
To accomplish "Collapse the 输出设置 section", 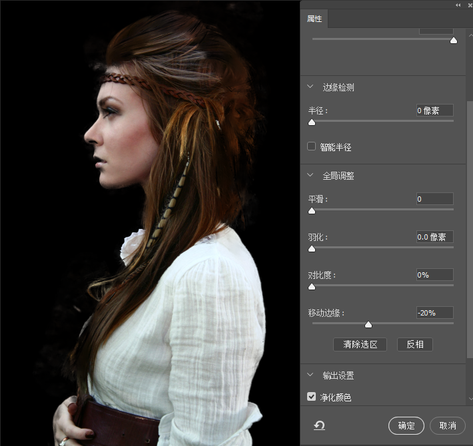I will (x=310, y=375).
